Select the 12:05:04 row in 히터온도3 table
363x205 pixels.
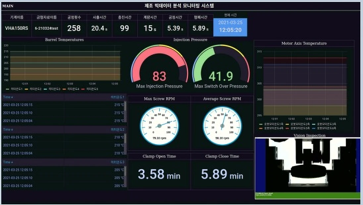coord(63,185)
